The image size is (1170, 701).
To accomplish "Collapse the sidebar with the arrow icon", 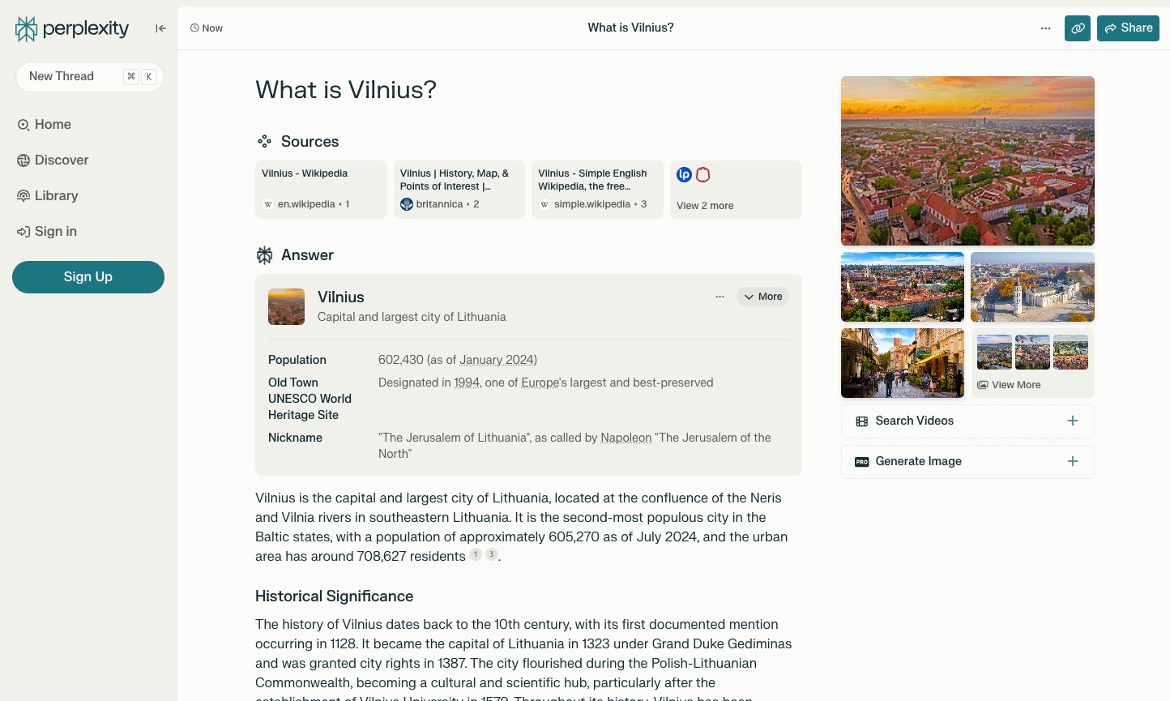I will coord(160,28).
